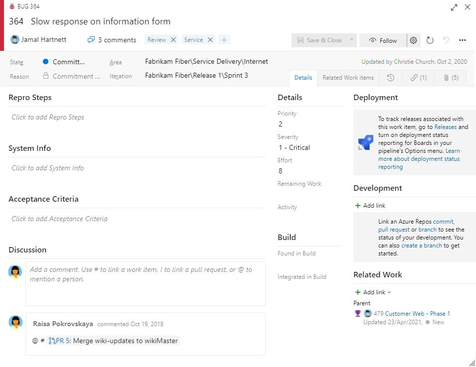The width and height of the screenshot is (476, 367).
Task: Expand work item to full screen
Action: pyautogui.click(x=454, y=7)
